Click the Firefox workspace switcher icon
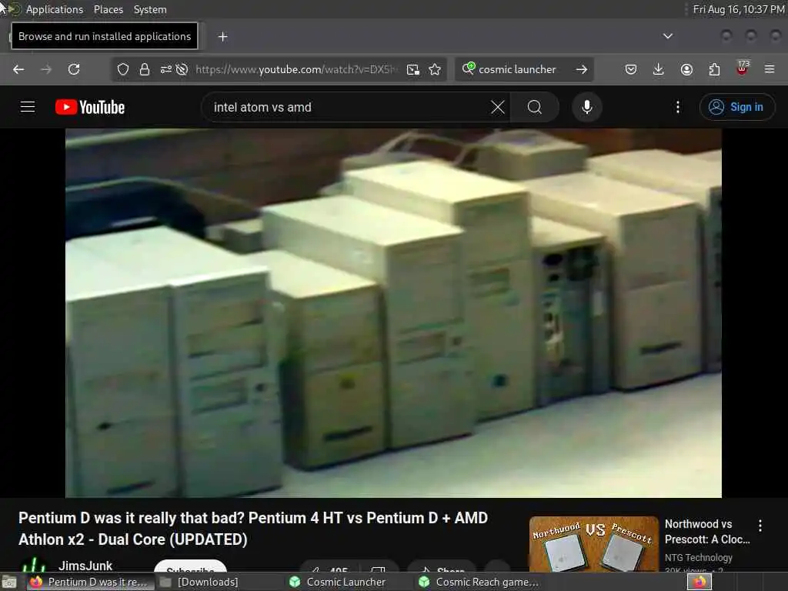Screen dimensions: 788x591 [x=700, y=582]
